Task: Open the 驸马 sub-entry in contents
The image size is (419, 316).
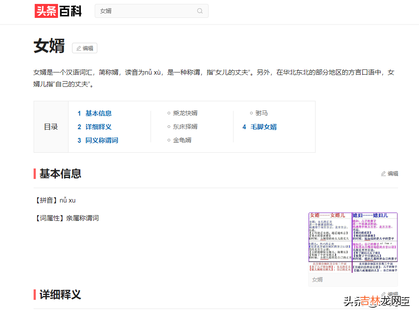Action: tap(261, 113)
